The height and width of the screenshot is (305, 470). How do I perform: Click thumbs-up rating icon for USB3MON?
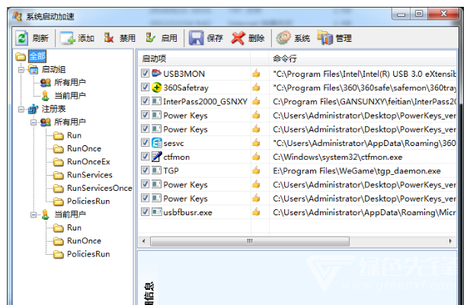(256, 73)
